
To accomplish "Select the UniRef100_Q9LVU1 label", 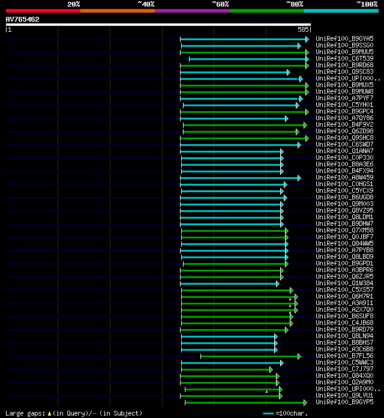I will pyautogui.click(x=344, y=396).
